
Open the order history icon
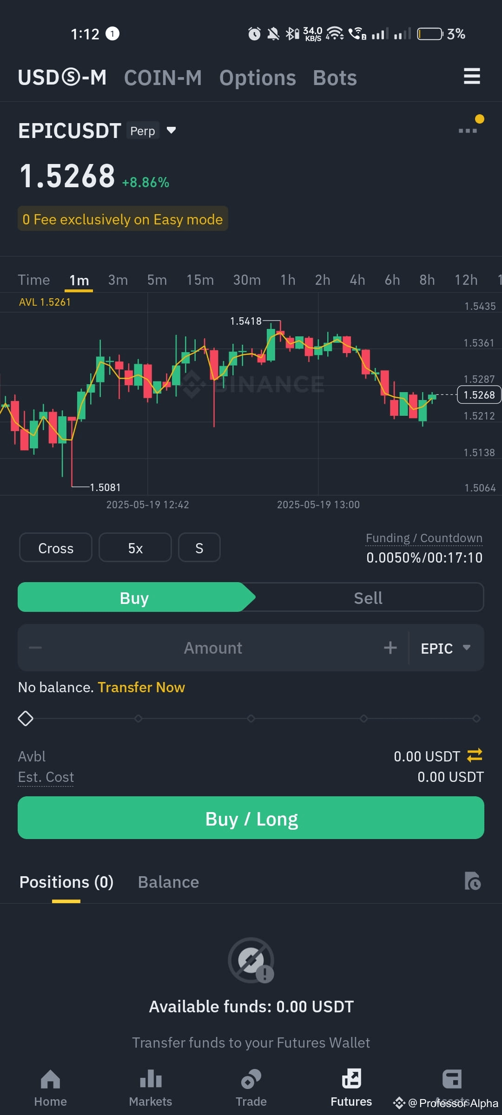point(473,881)
